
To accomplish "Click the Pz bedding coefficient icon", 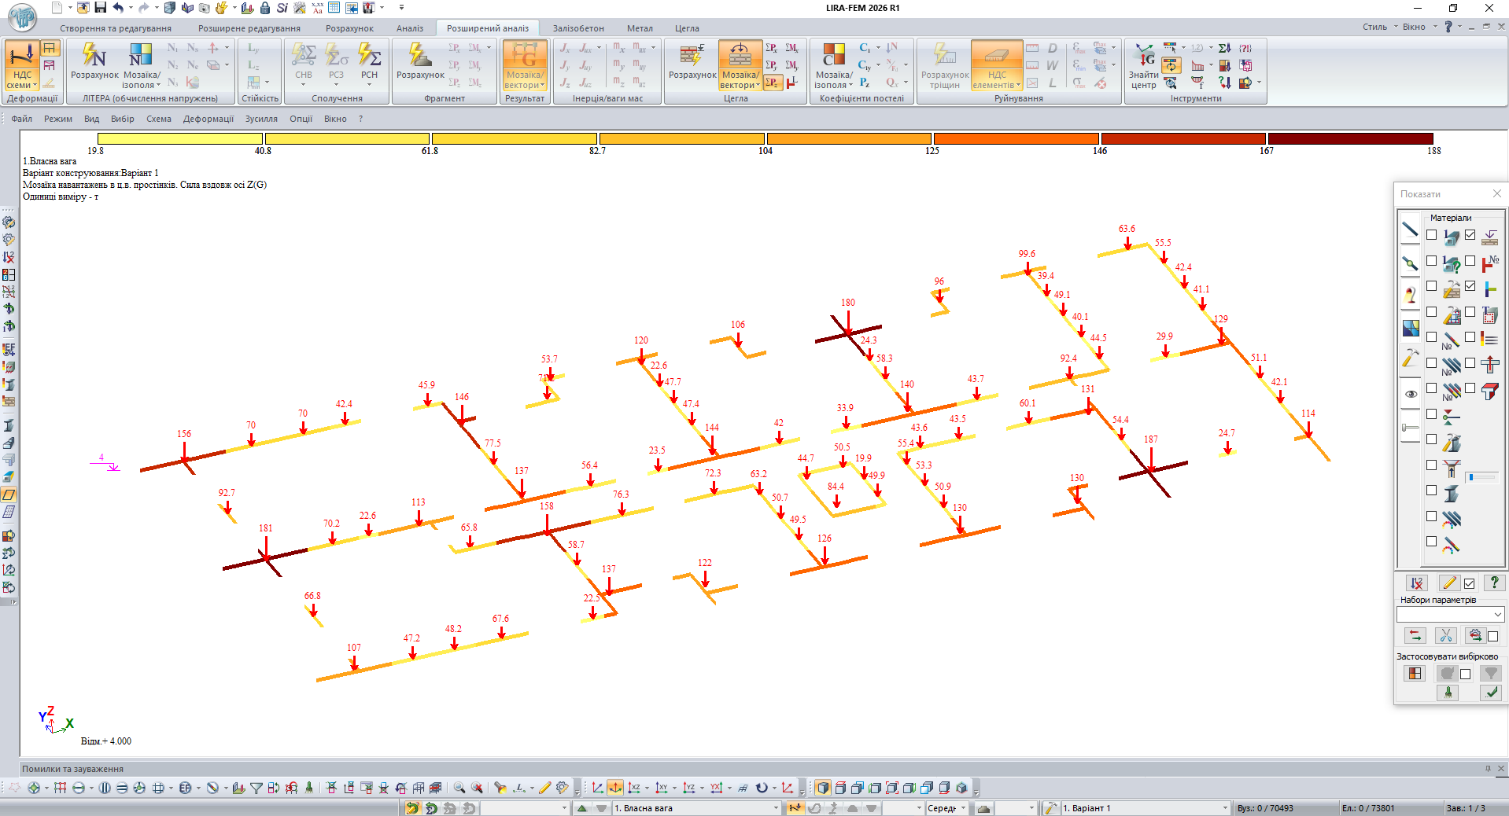I will [x=865, y=83].
